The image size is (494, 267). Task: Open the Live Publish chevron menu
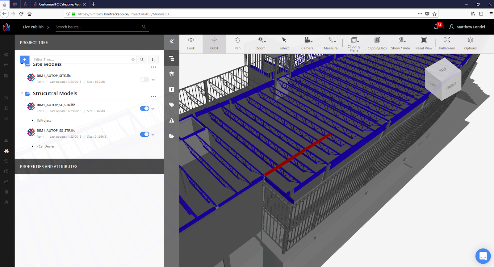tap(48, 27)
